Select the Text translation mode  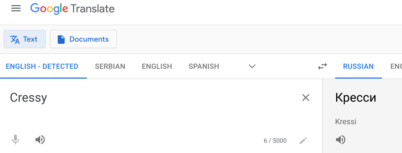pyautogui.click(x=25, y=39)
